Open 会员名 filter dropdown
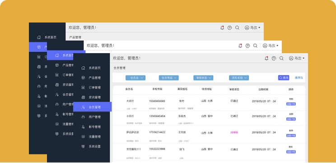 (135, 78)
